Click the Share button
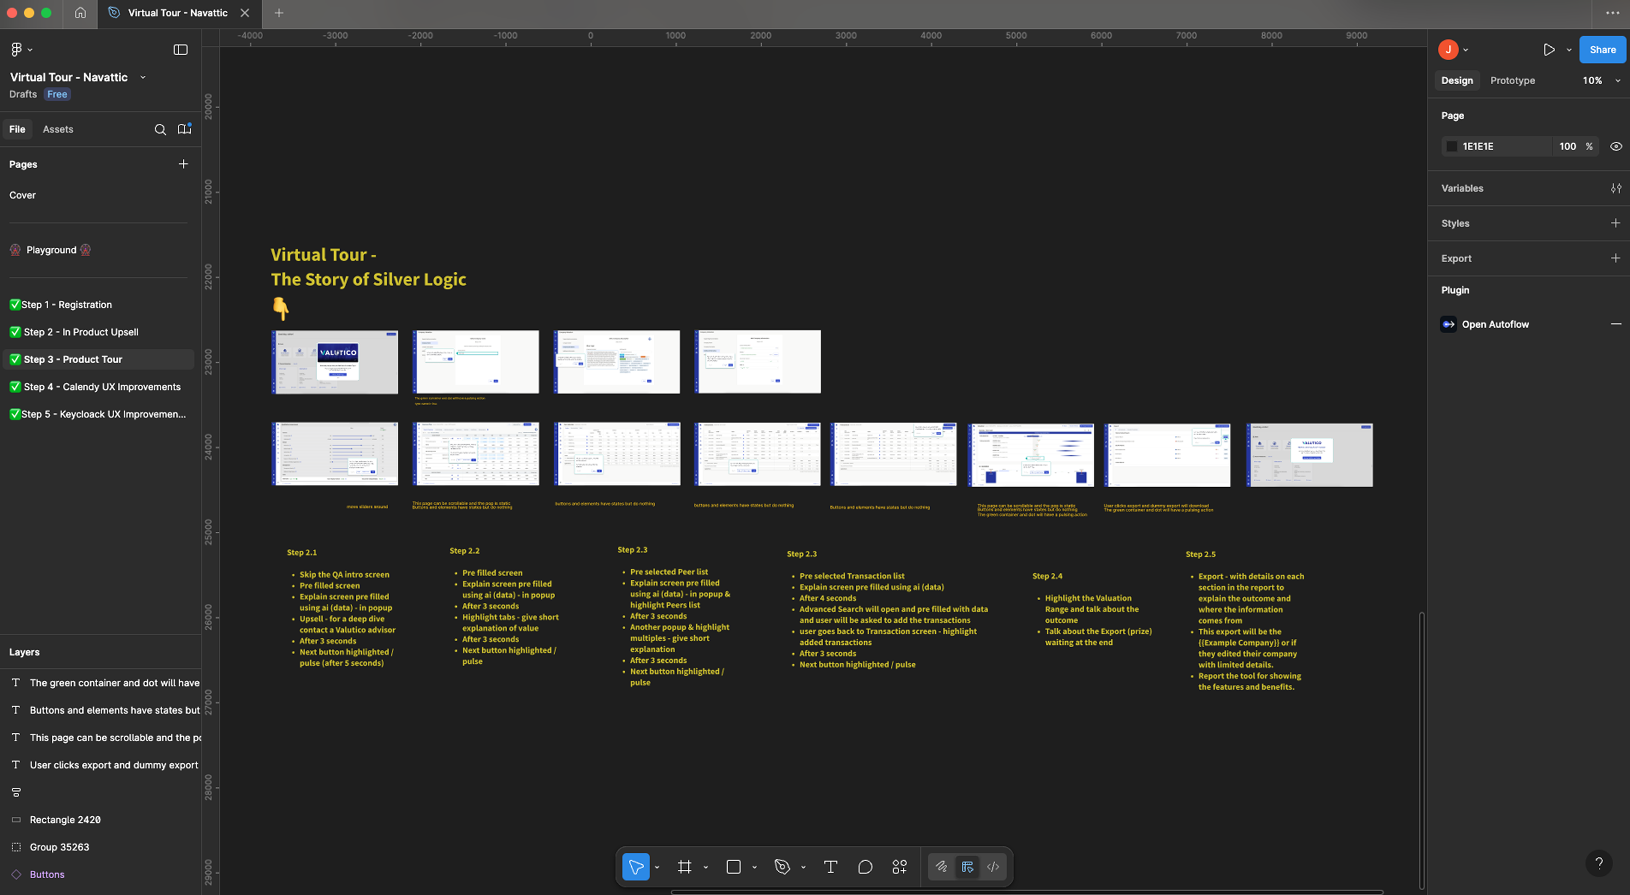This screenshot has height=895, width=1630. click(x=1602, y=49)
